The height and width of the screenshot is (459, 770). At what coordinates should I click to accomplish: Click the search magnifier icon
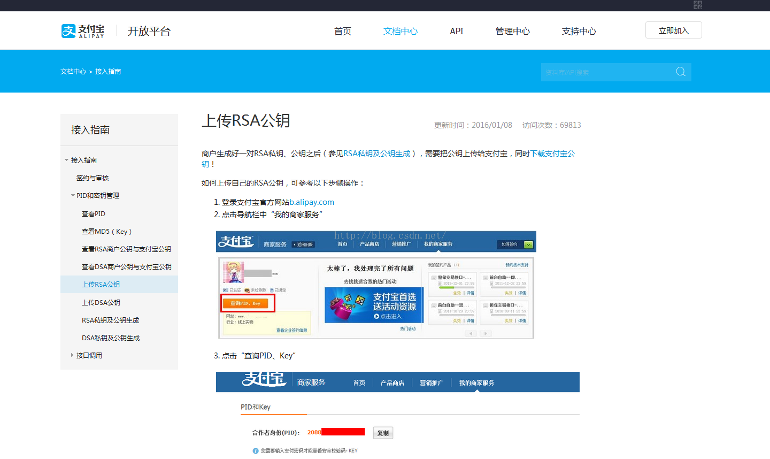[681, 72]
